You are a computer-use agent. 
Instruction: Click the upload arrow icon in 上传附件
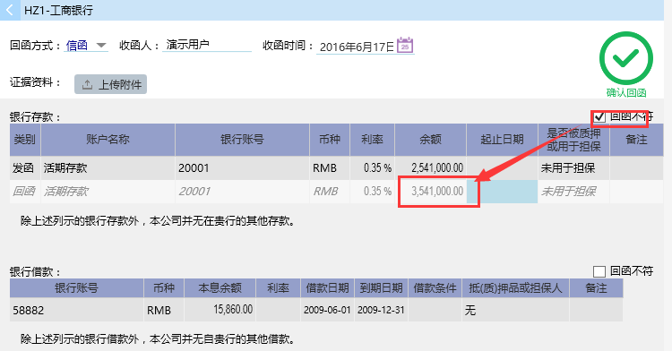(x=87, y=84)
